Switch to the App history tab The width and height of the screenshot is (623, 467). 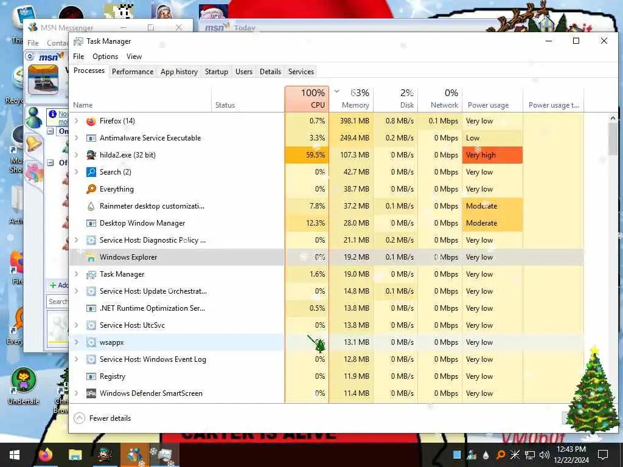(x=179, y=72)
